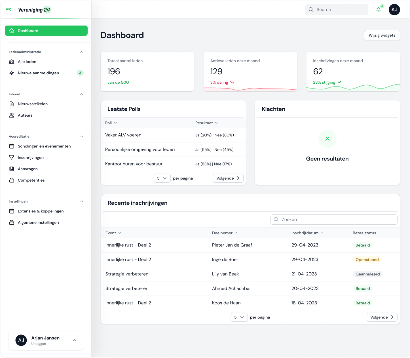Click the Wijzig widgets button
Image resolution: width=410 pixels, height=358 pixels.
[382, 35]
